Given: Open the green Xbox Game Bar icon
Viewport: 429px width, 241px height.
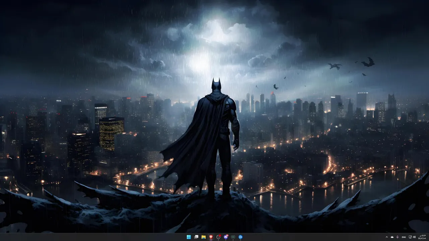Looking at the screenshot, I should click(233, 237).
